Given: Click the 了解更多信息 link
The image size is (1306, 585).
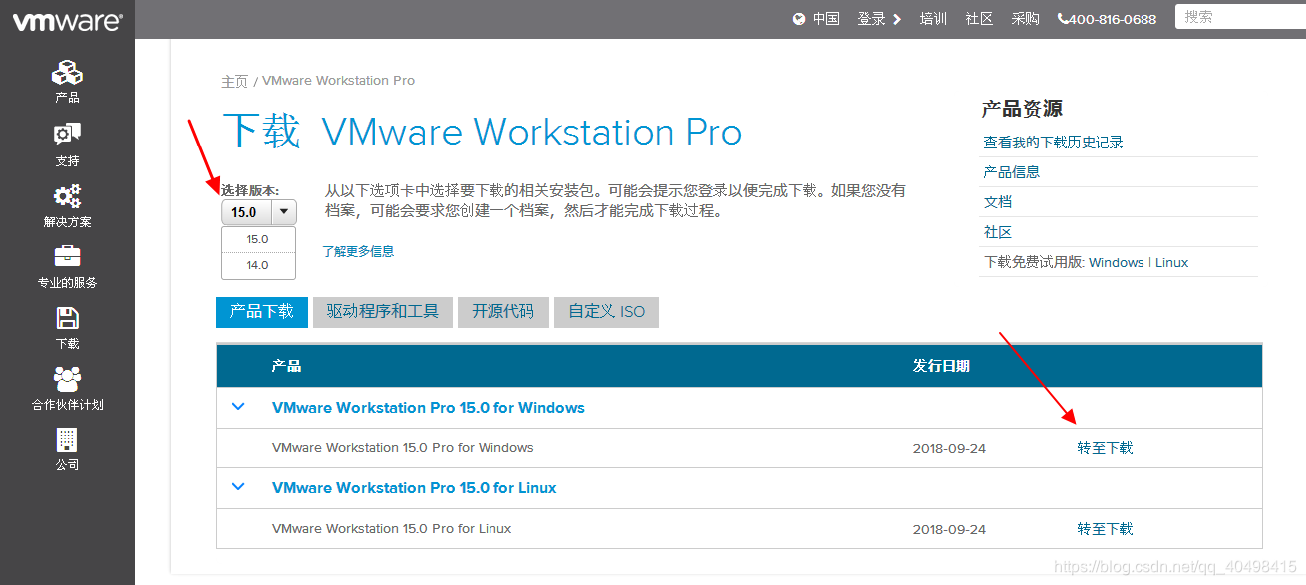Looking at the screenshot, I should [x=358, y=251].
